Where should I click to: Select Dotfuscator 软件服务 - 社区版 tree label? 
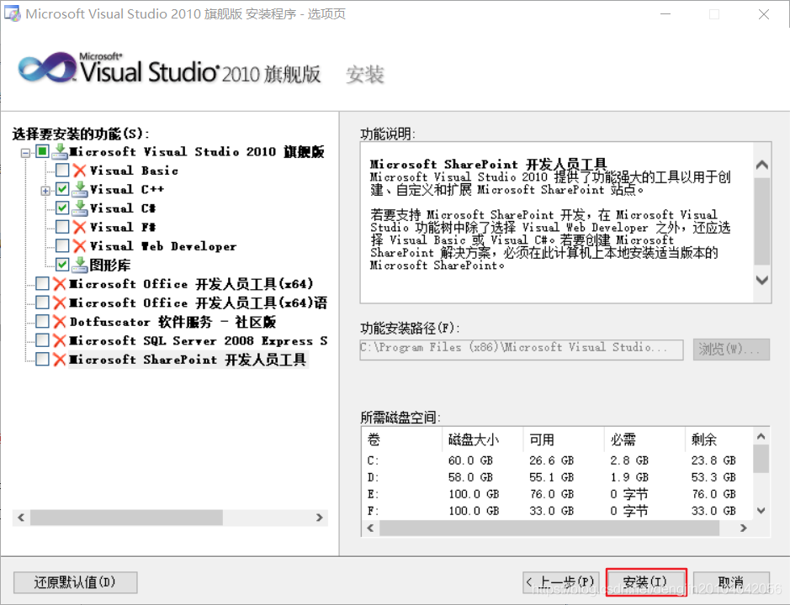click(172, 322)
